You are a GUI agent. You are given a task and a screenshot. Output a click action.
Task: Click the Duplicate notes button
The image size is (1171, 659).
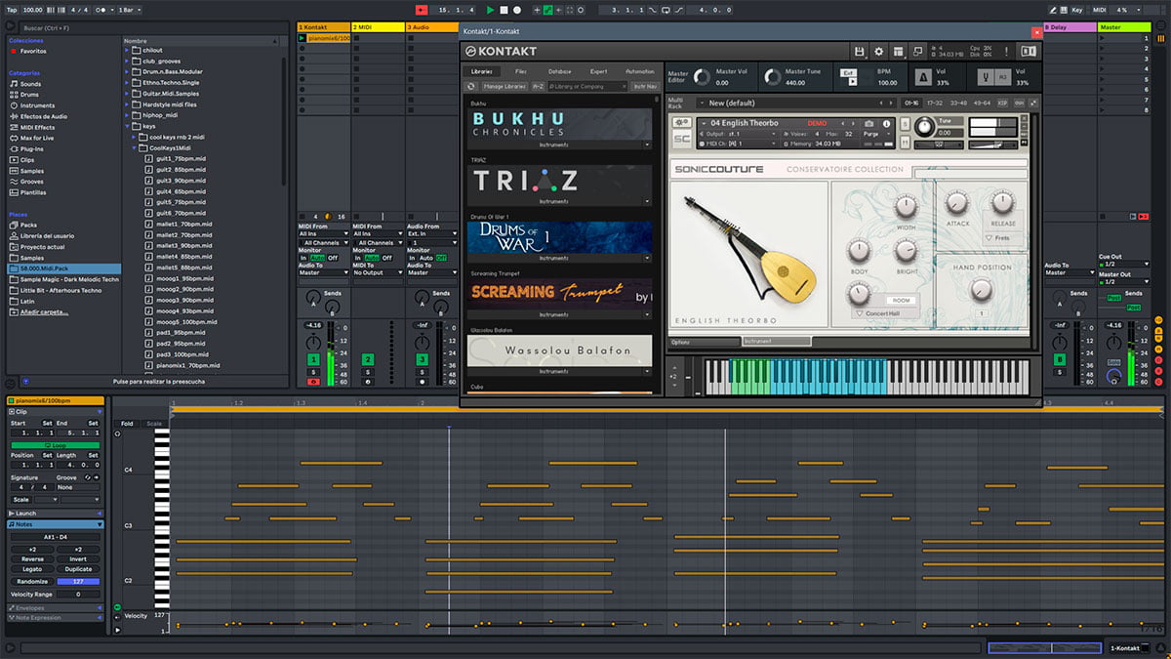pos(78,569)
